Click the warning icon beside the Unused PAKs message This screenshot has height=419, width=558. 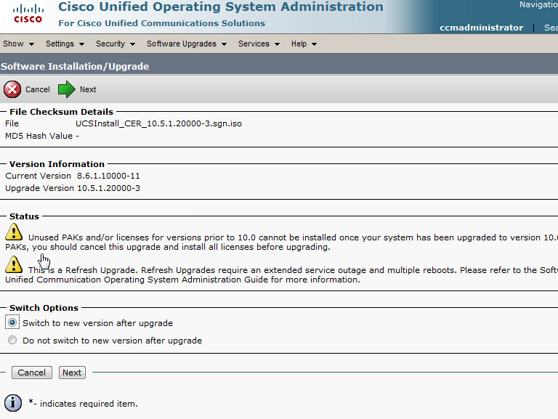14,232
